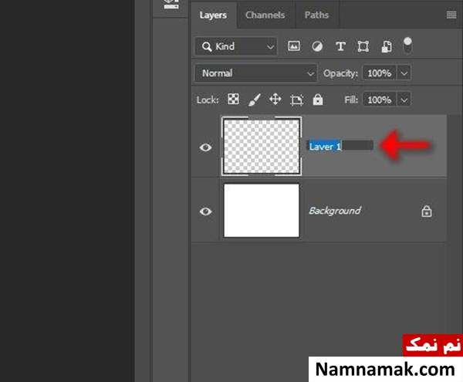Click the Opacity 100% value field

[380, 73]
